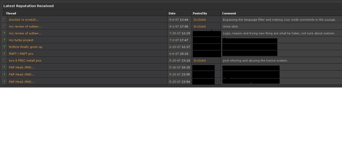342x146 pixels.
Task: Click green reputation icon on the 7-25-07 row
Action: (x=5, y=33)
